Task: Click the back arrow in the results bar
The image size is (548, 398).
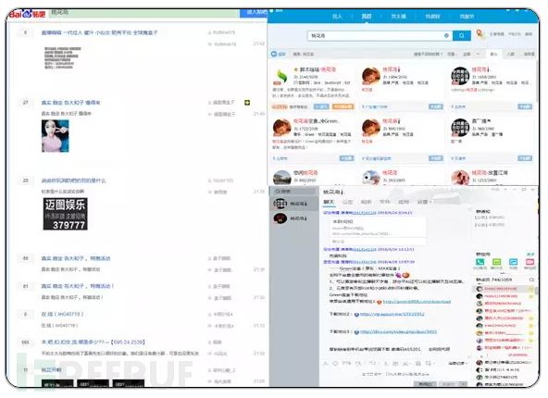Action: tap(274, 54)
